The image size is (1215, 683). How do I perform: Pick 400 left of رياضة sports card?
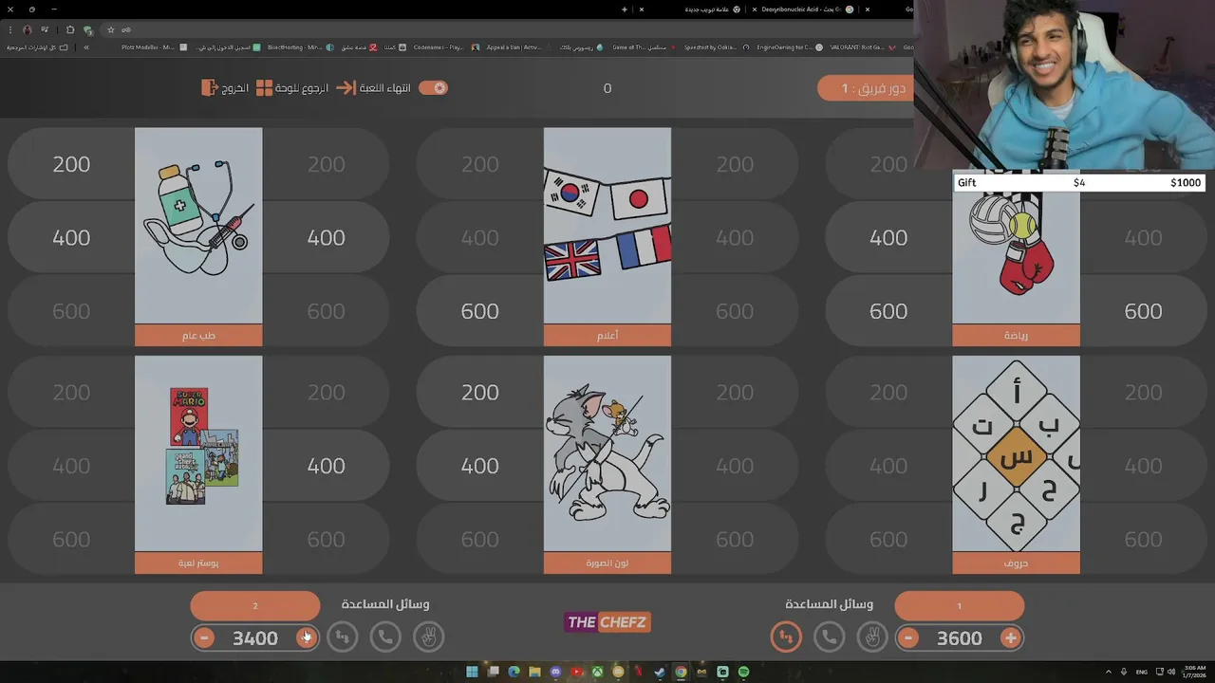click(x=888, y=237)
